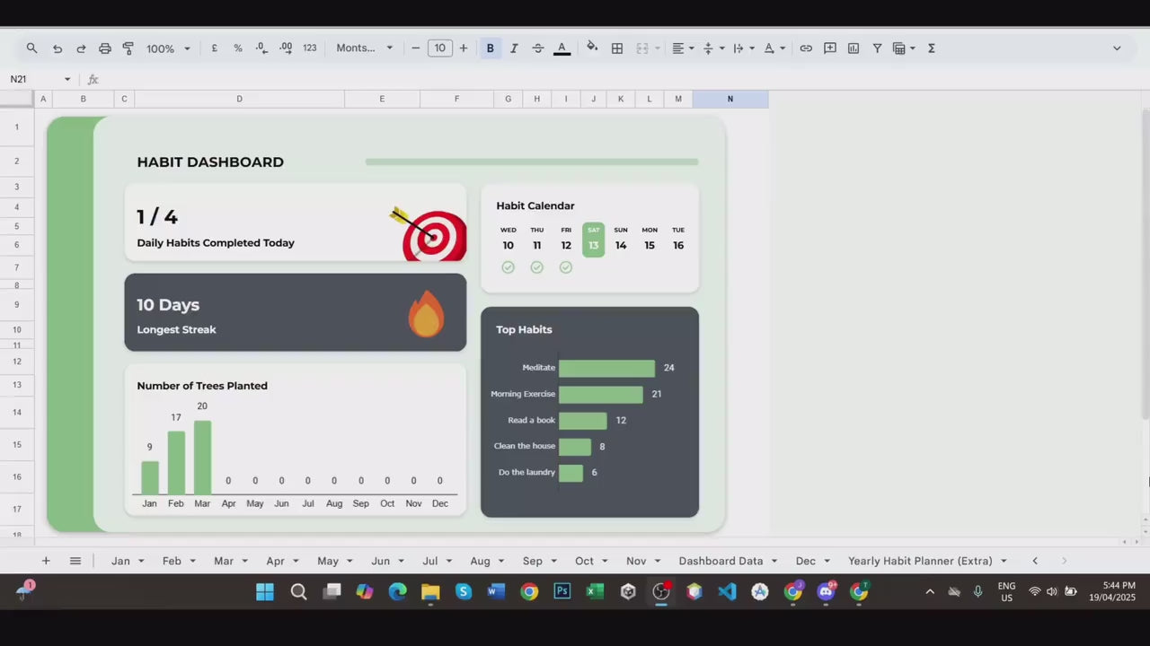The height and width of the screenshot is (646, 1150).
Task: Expand the horizontal align dropdown
Action: pos(683,48)
